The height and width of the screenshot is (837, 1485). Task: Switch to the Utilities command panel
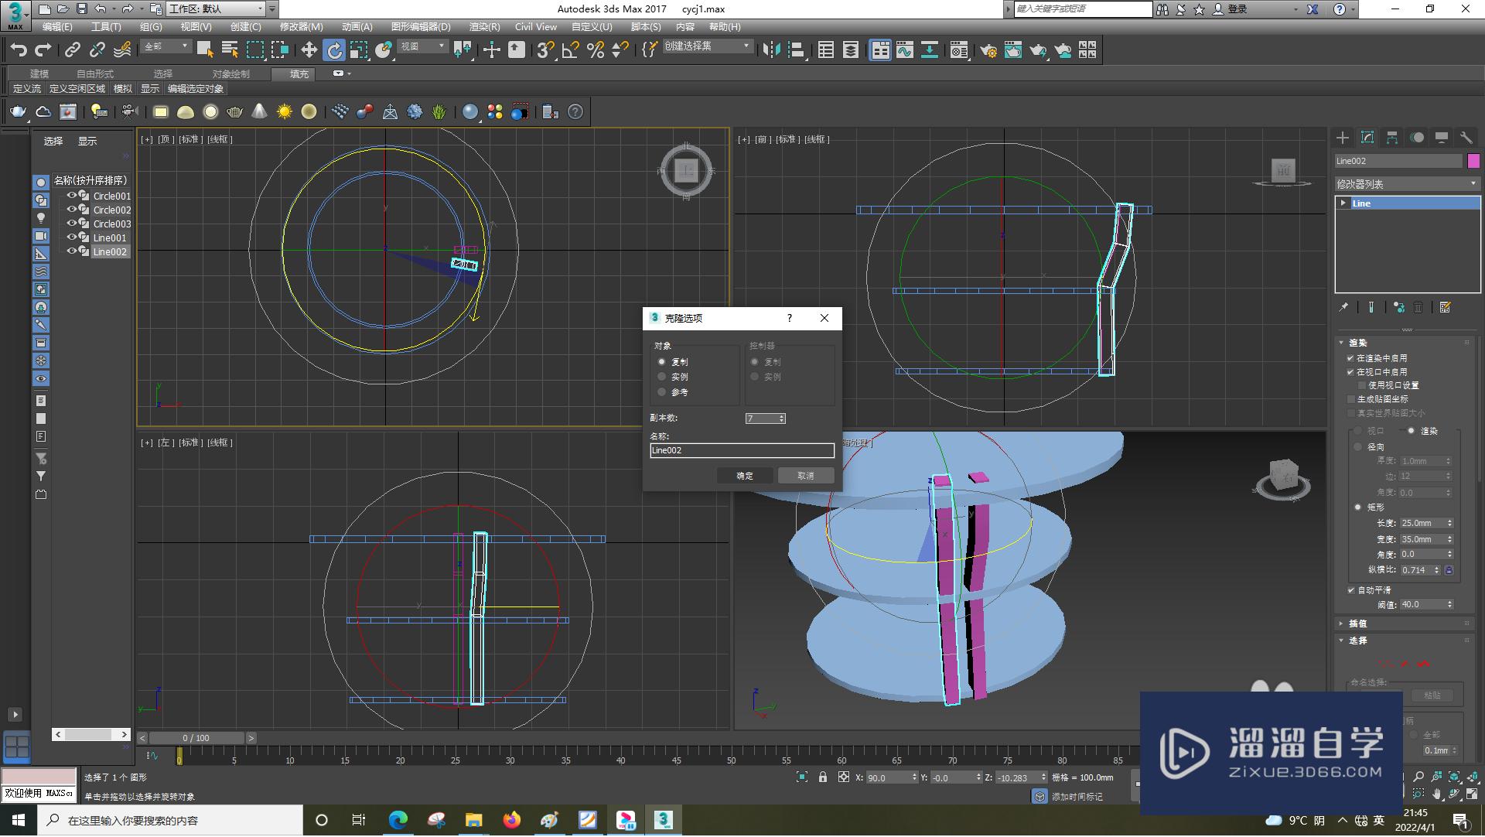click(1466, 138)
